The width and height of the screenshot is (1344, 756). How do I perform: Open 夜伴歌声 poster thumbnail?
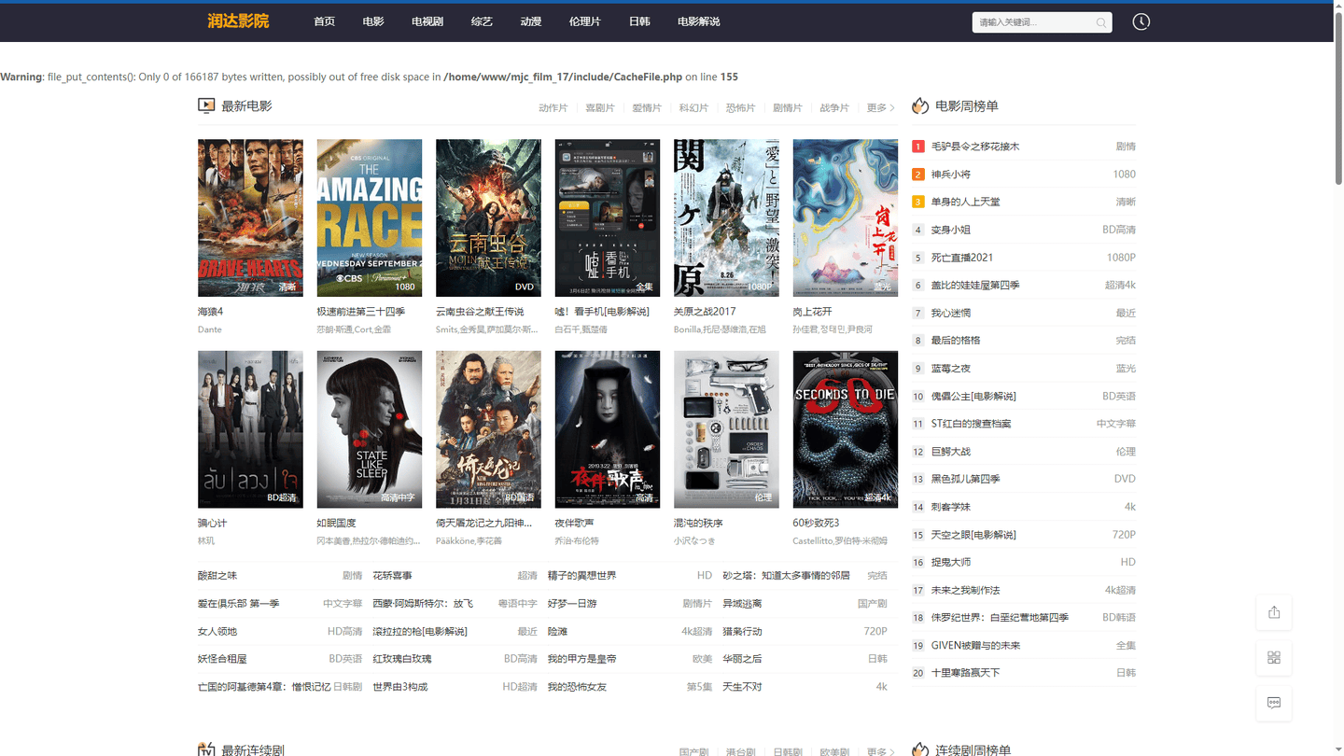(608, 429)
